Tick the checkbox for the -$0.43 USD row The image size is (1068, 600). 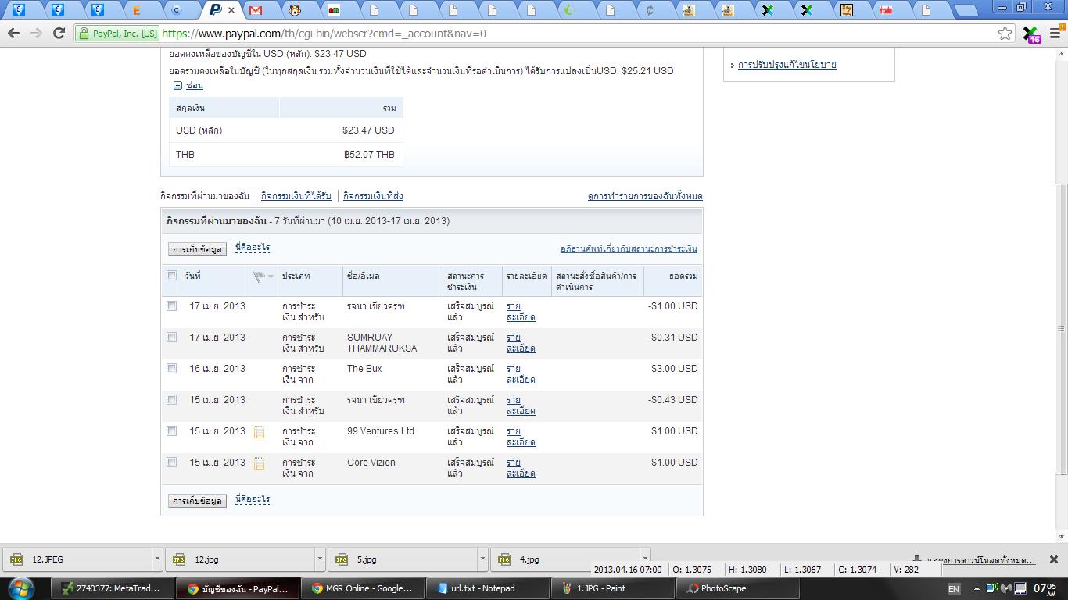click(x=172, y=400)
